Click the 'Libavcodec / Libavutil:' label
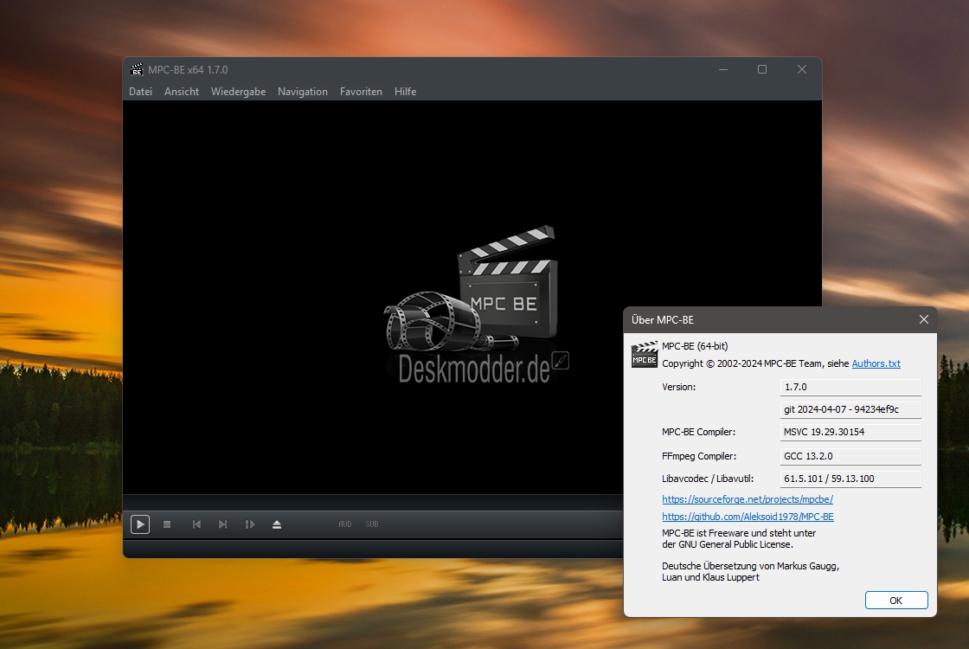Screen dimensions: 969x649 [x=708, y=479]
